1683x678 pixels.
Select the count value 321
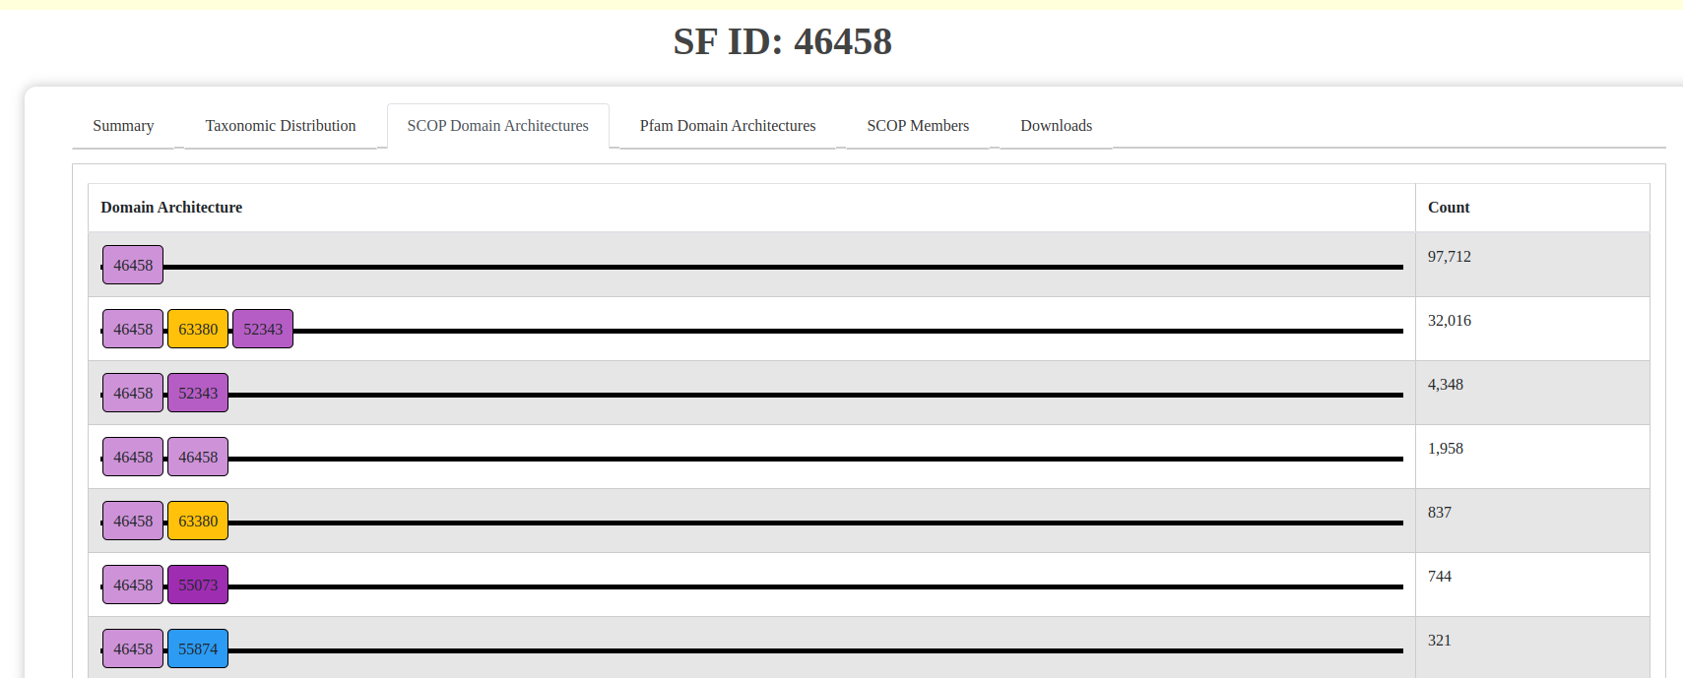click(x=1440, y=641)
